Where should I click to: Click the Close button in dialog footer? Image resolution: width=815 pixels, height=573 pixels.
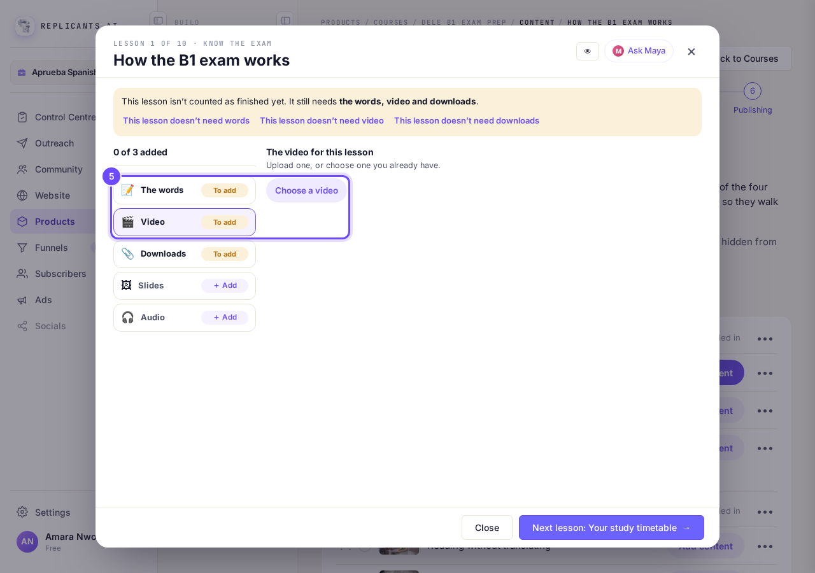pyautogui.click(x=487, y=528)
